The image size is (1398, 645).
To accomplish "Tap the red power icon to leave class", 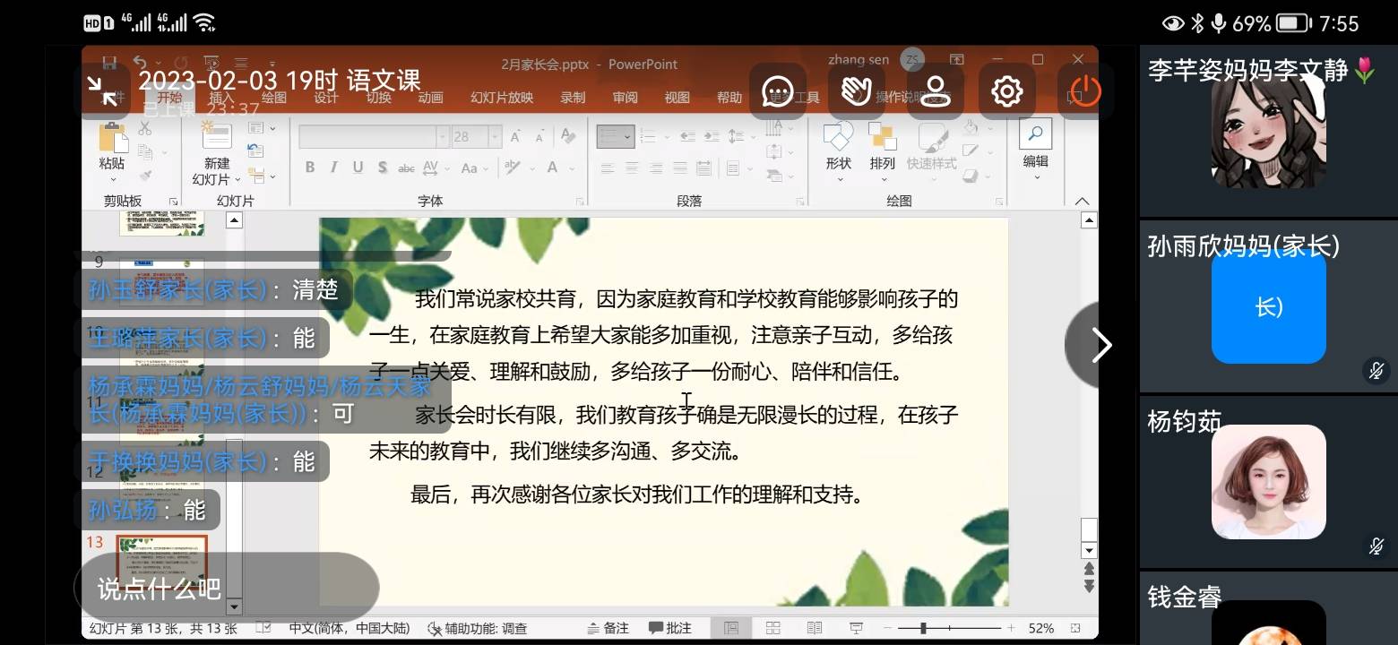I will 1085,91.
